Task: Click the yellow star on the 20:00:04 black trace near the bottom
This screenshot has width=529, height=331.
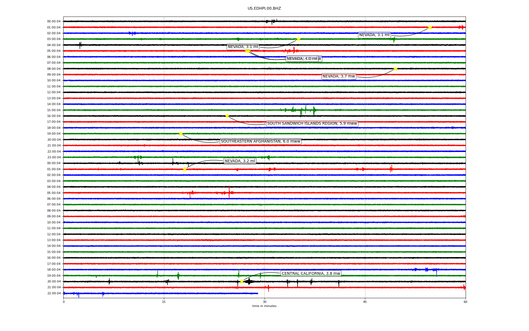Action: click(x=242, y=281)
